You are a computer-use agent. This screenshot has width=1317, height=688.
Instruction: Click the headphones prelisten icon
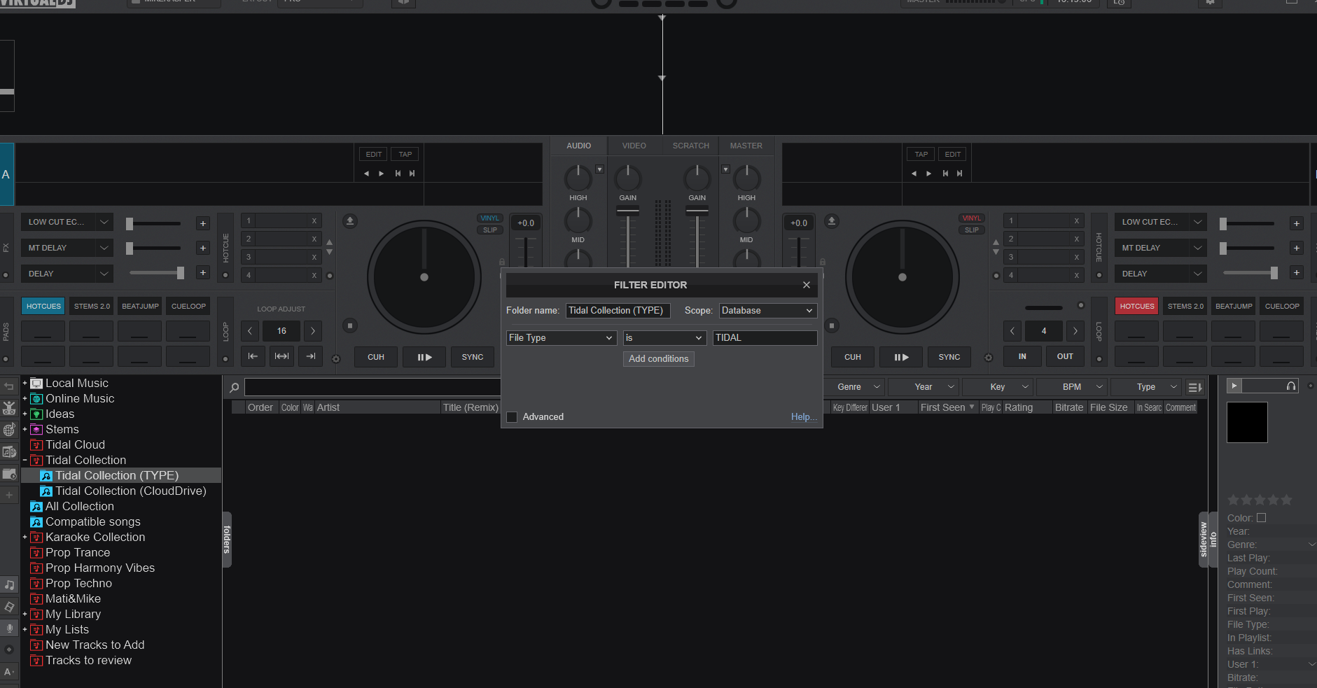point(1290,386)
